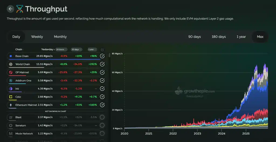
Task: Click the World Chain logo icon
Action: pos(11,64)
